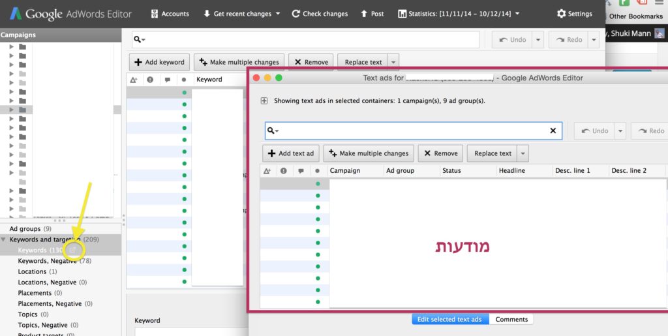Screen dimensions: 668x336
Task: Click the Google AdWords Editor logo
Action: pyautogui.click(x=70, y=14)
